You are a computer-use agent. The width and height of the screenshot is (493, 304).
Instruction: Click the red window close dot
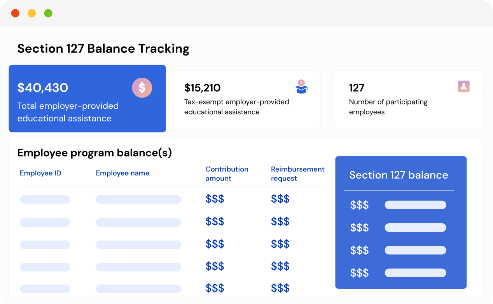(x=15, y=13)
